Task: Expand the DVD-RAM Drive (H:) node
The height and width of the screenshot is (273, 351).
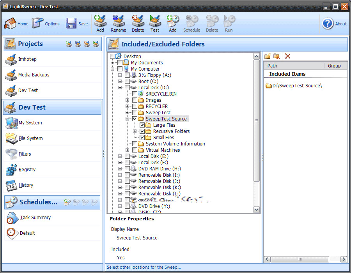Action: (x=120, y=169)
